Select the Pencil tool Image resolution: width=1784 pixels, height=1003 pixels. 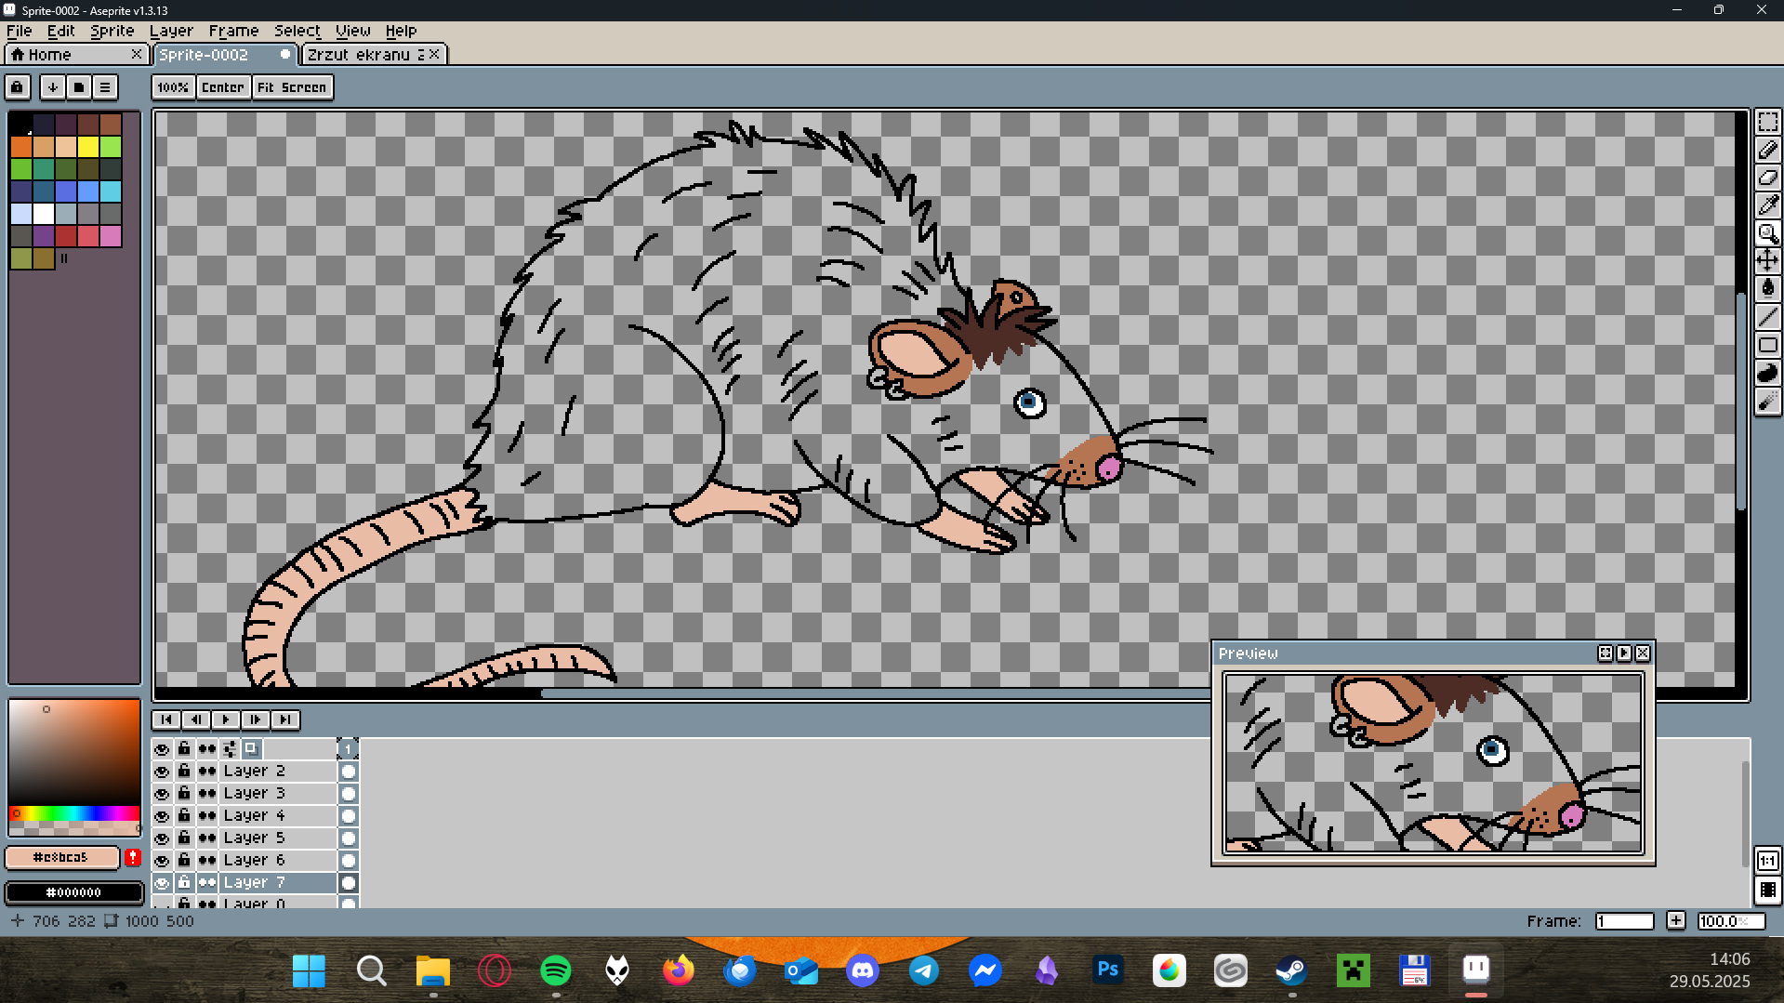click(x=1767, y=150)
